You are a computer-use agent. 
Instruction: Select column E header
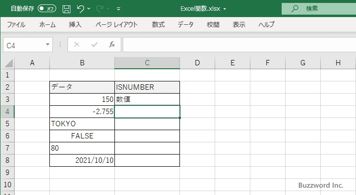(232, 63)
